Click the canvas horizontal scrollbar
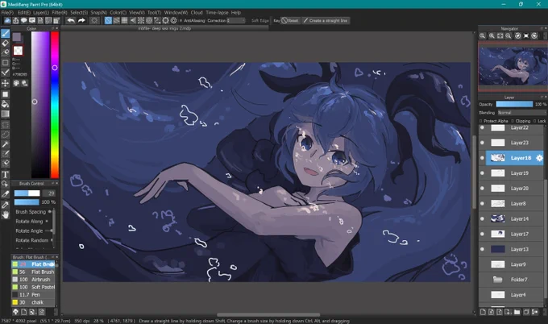The image size is (548, 324). pos(268,314)
